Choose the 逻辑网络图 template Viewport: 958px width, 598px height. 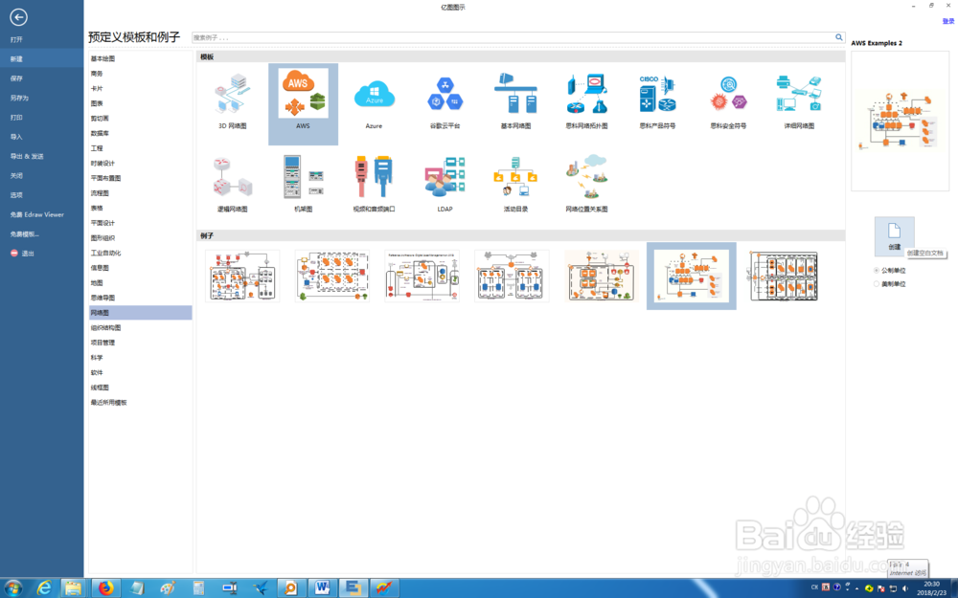[x=233, y=184]
